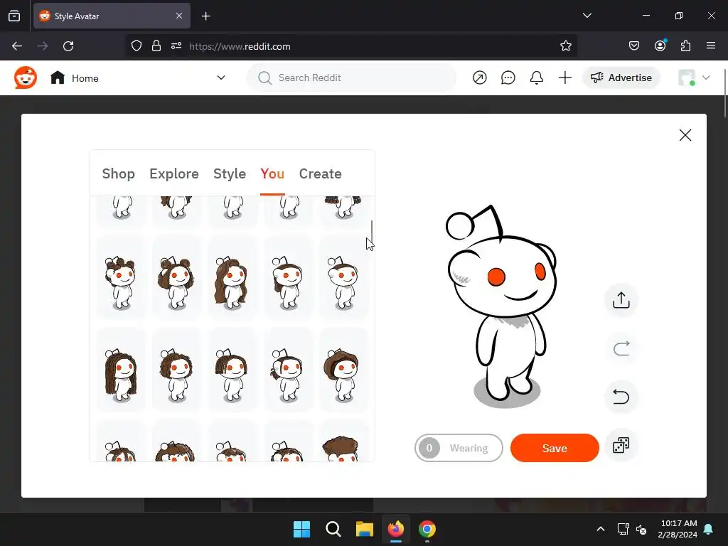728x546 pixels.
Task: Open site permissions icon in address bar
Action: 176,46
